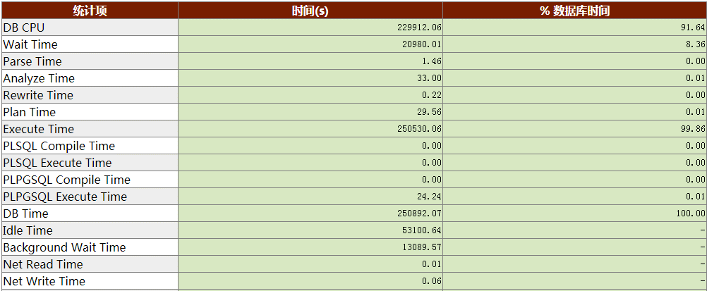The width and height of the screenshot is (707, 291).
Task: Select the Execute Time row label
Action: (38, 129)
